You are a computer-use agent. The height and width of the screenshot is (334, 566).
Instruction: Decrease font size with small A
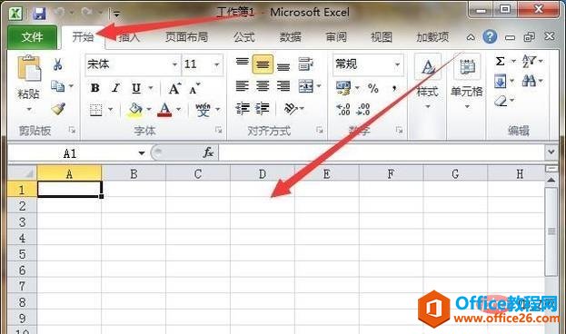(x=194, y=88)
